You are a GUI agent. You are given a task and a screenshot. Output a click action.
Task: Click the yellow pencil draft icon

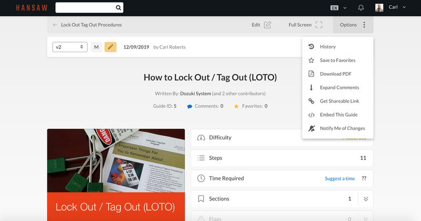pyautogui.click(x=111, y=47)
